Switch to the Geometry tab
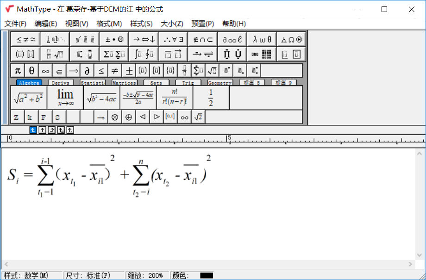 (x=219, y=83)
